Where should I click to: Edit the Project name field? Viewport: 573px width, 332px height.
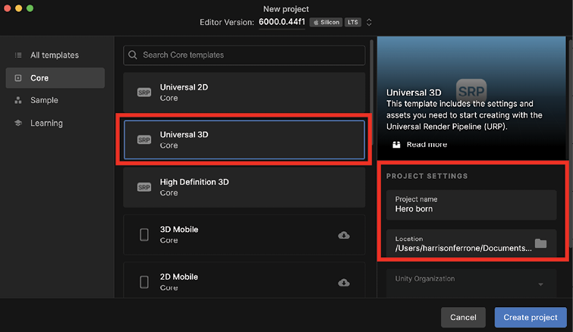[x=471, y=205]
